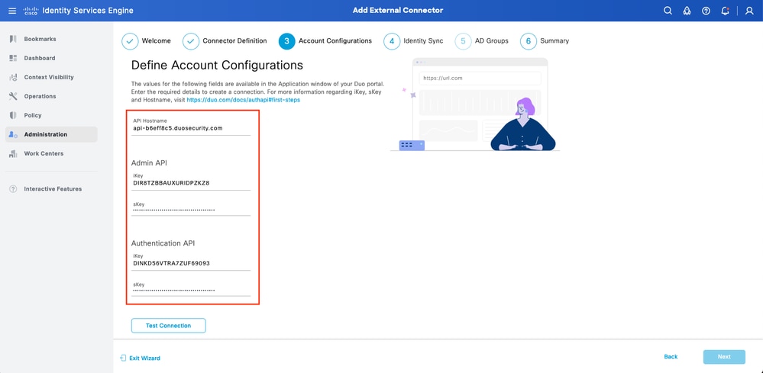Open the hamburger navigation menu

[13, 11]
